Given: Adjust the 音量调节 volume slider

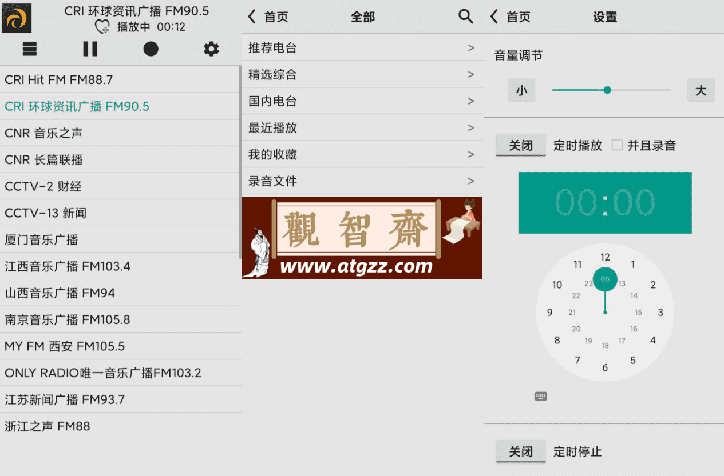Looking at the screenshot, I should pos(611,90).
